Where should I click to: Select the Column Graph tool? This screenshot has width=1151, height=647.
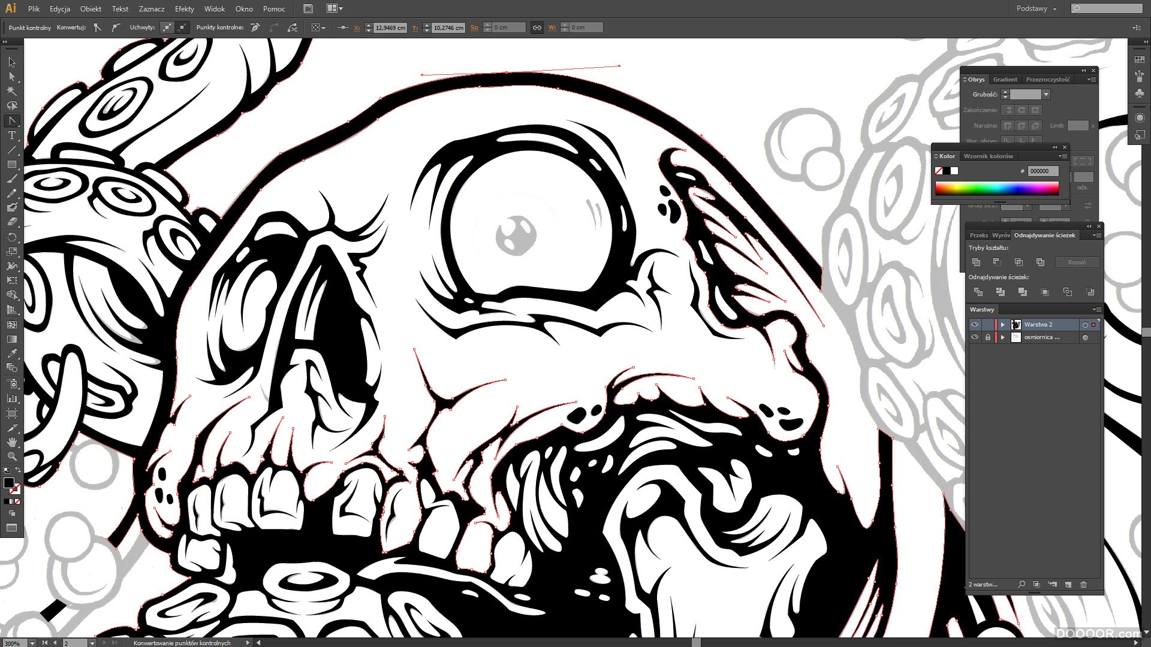pyautogui.click(x=11, y=398)
